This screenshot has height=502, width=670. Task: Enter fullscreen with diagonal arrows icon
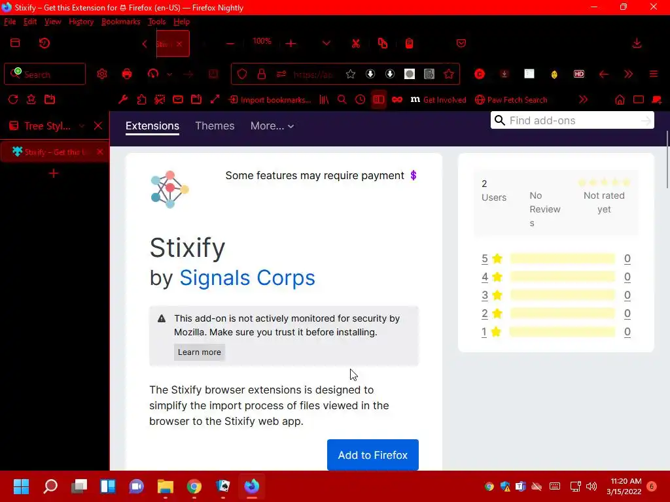click(215, 99)
